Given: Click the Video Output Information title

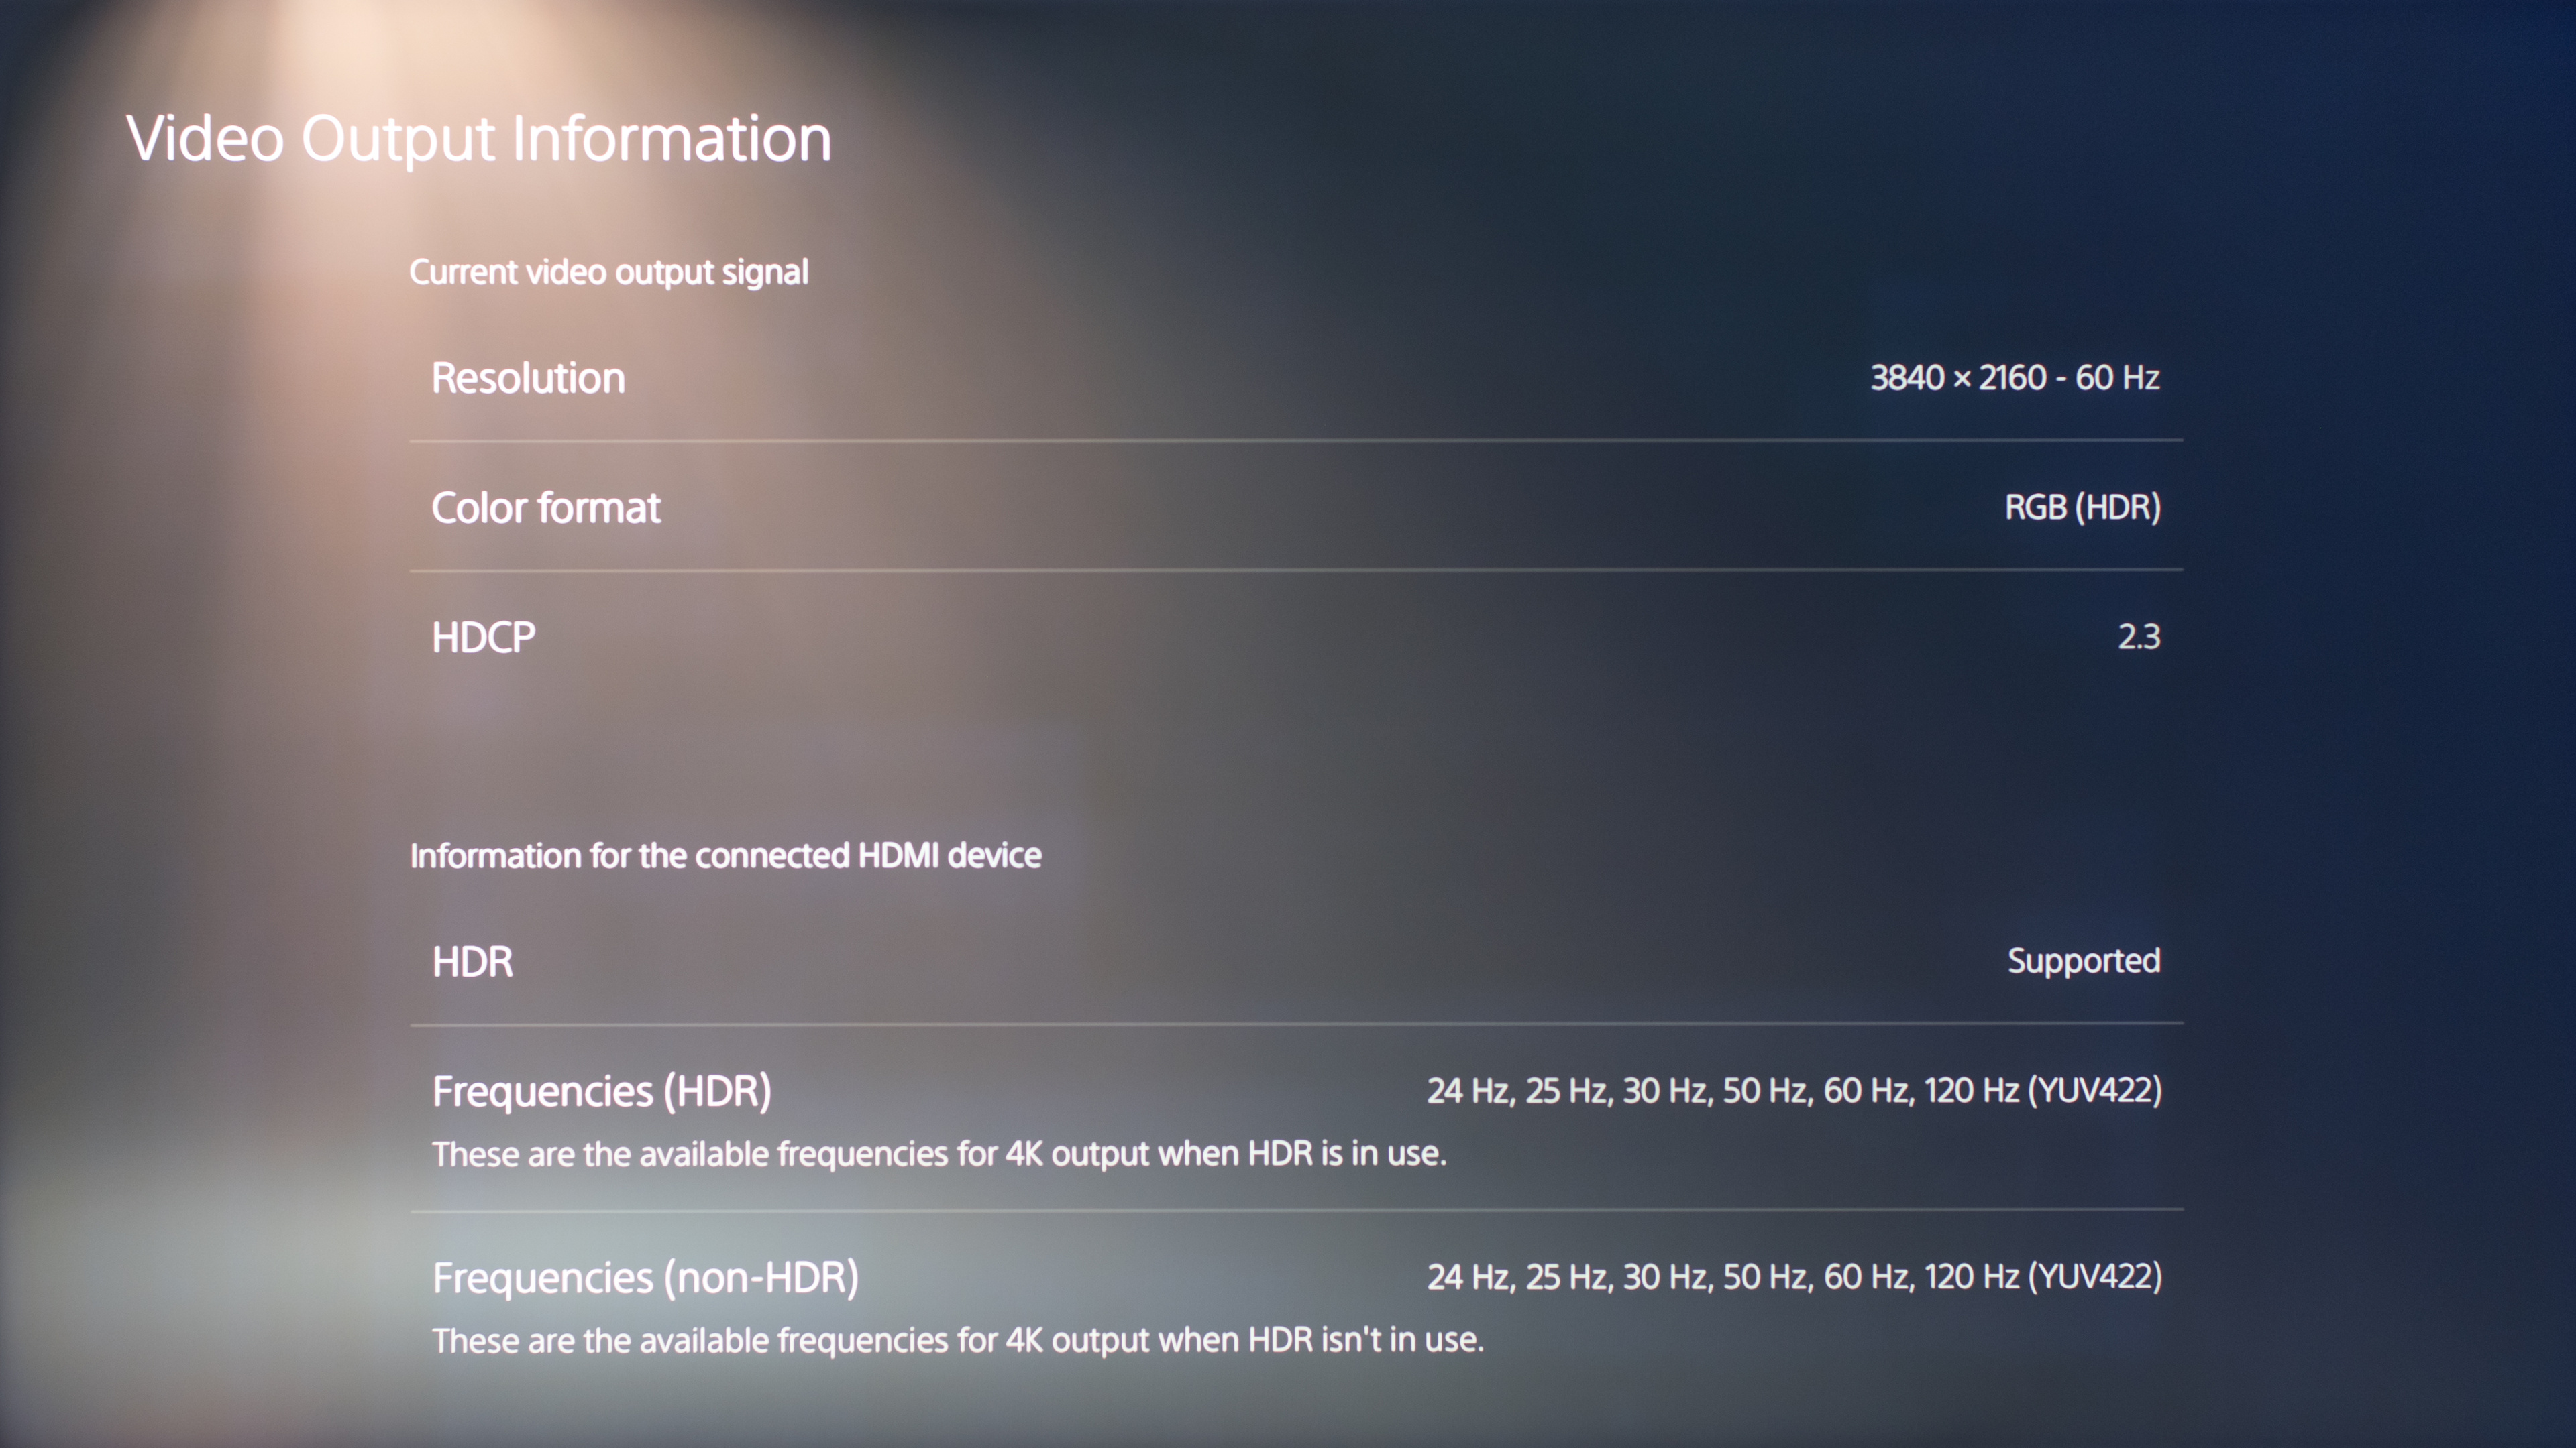Looking at the screenshot, I should (x=479, y=138).
